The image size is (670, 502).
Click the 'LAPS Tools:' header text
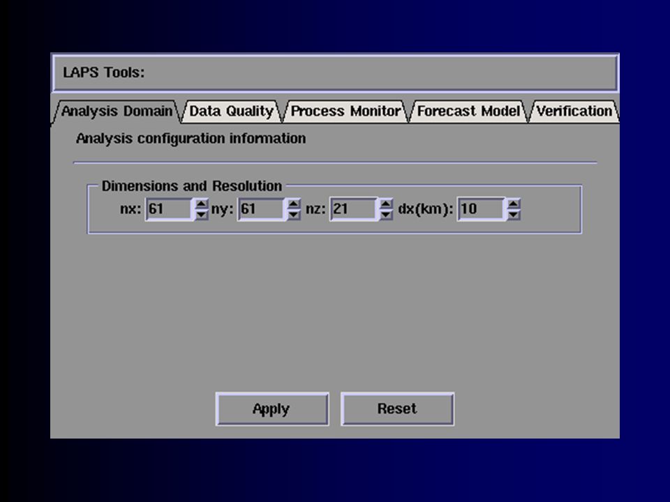104,73
